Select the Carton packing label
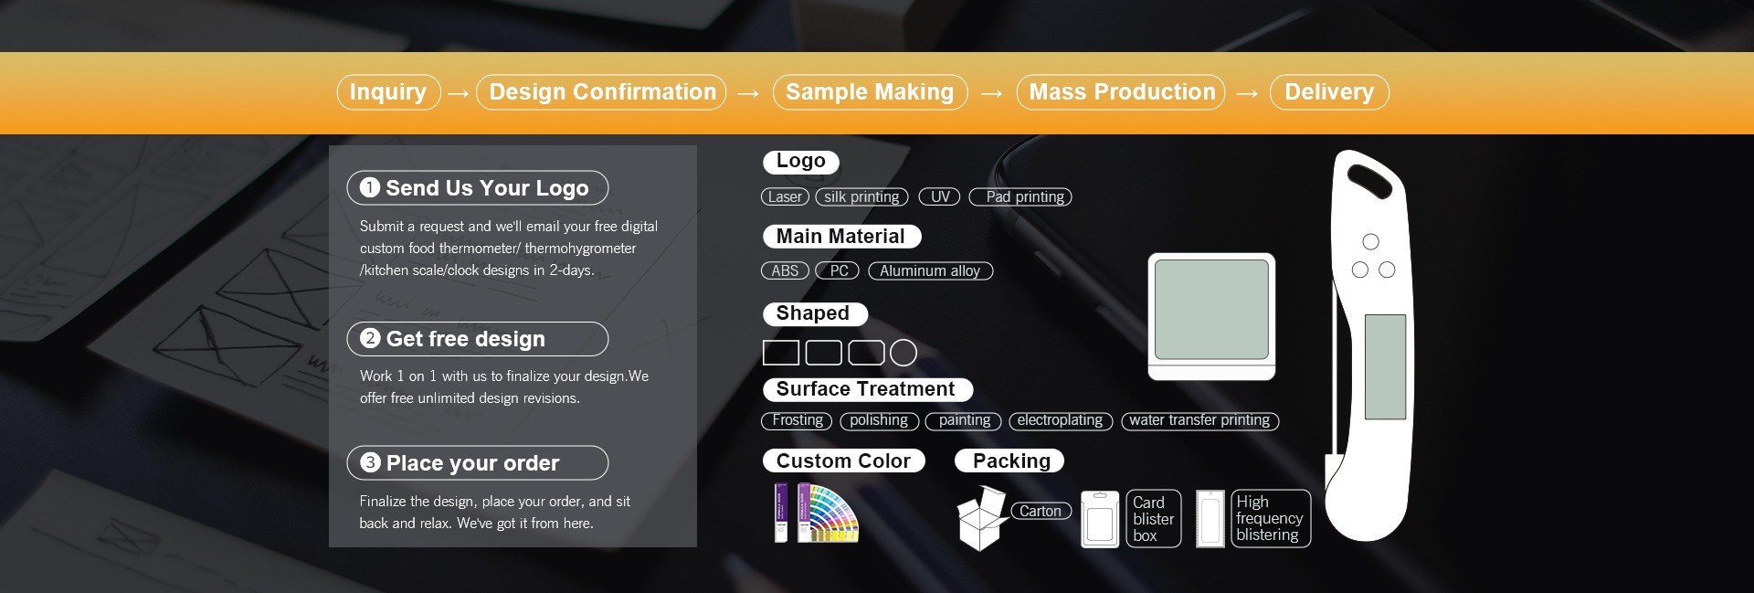 click(x=1041, y=511)
